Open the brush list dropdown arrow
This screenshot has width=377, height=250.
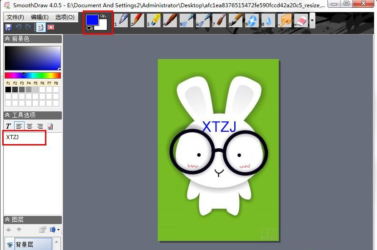click(x=312, y=20)
